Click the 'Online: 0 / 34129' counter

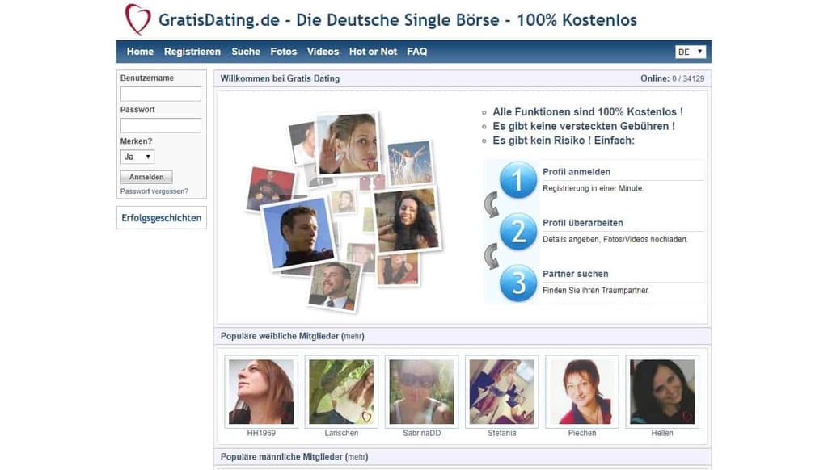point(672,78)
